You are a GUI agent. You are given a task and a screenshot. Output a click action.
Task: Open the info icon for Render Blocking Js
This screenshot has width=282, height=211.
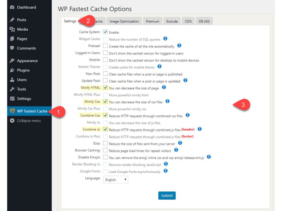166,164
